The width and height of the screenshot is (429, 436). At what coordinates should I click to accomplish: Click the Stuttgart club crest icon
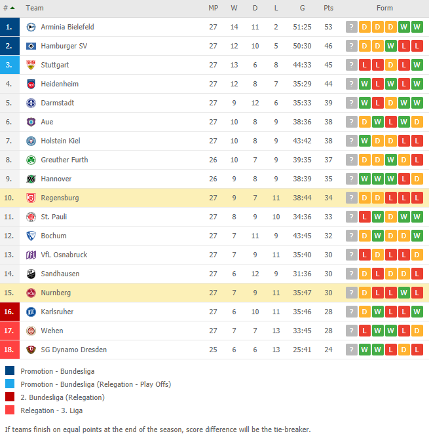click(31, 65)
